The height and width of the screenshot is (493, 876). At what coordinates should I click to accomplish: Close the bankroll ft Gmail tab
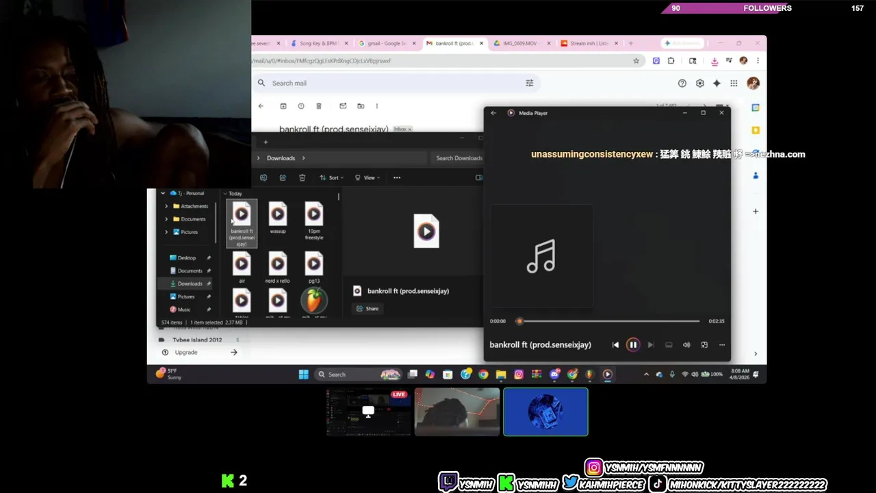482,43
